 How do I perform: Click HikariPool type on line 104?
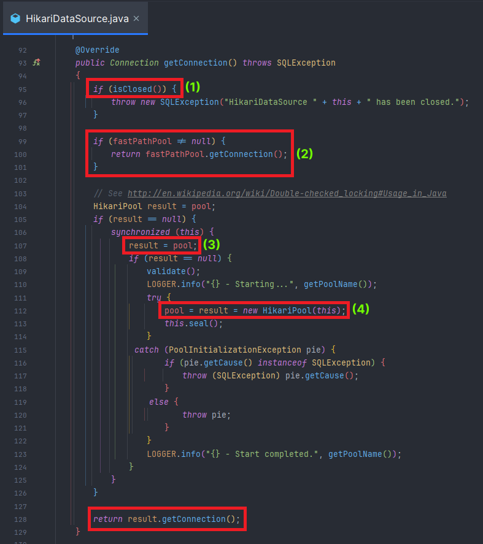[x=117, y=207]
